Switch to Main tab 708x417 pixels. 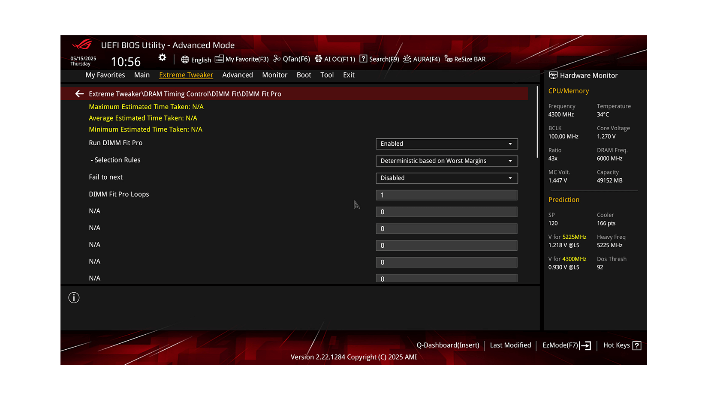142,75
